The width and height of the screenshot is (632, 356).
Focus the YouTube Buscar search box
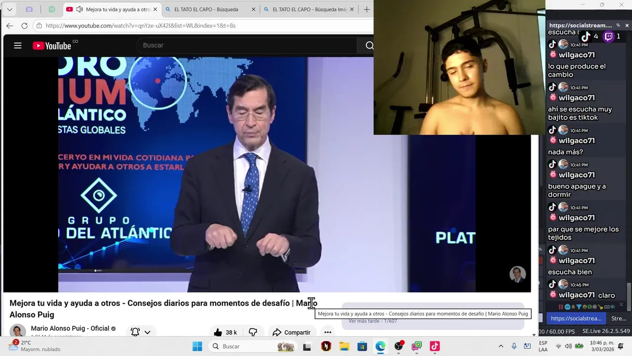pos(247,45)
